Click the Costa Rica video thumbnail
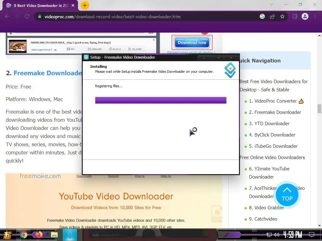This screenshot has width=322, height=241. pyautogui.click(x=18, y=46)
